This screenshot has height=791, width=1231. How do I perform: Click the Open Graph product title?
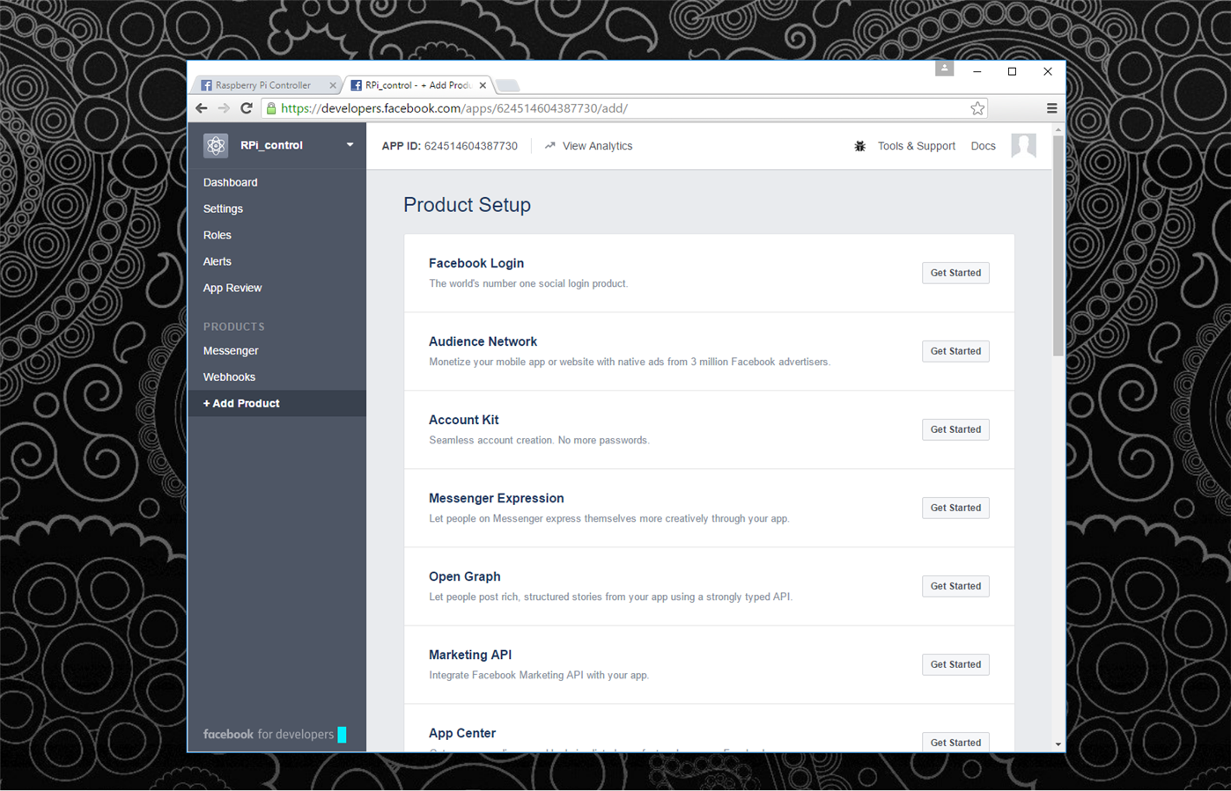(x=465, y=576)
